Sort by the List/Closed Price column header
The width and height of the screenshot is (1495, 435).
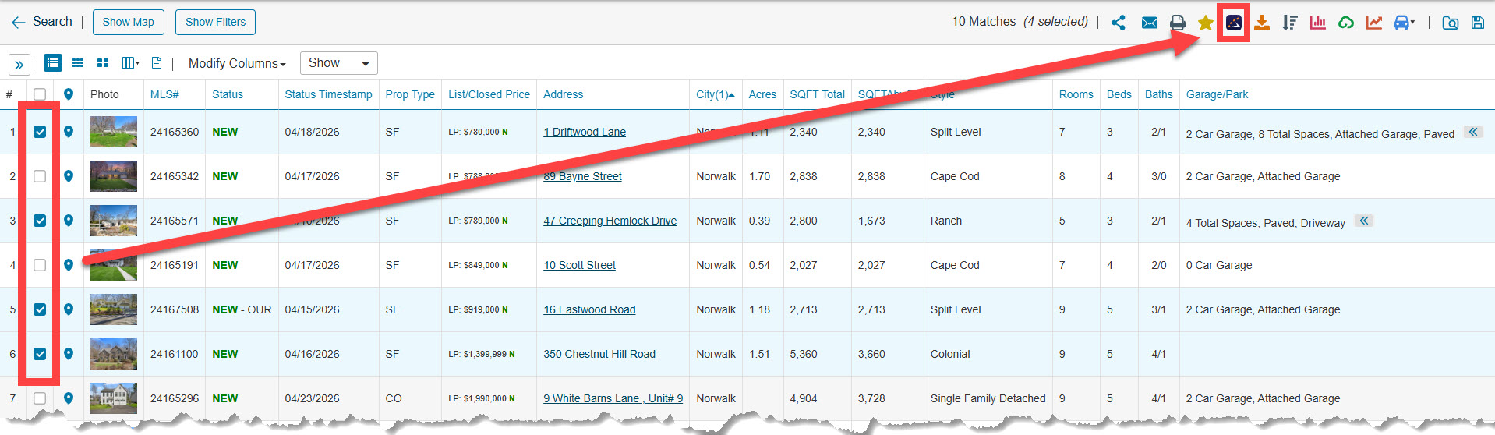[x=489, y=94]
